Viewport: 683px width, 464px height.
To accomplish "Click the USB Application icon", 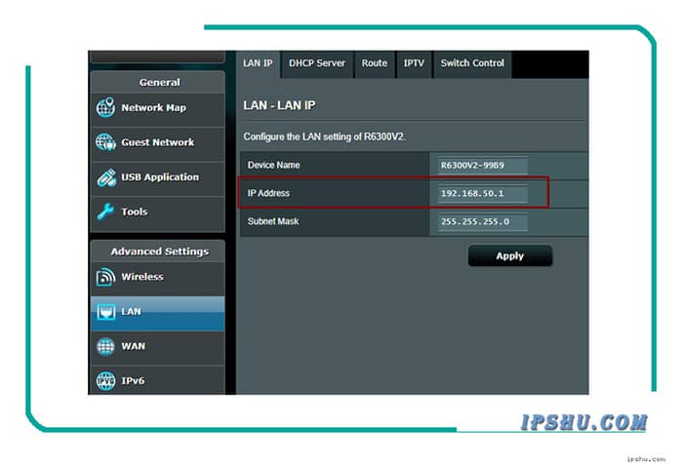I will click(105, 177).
